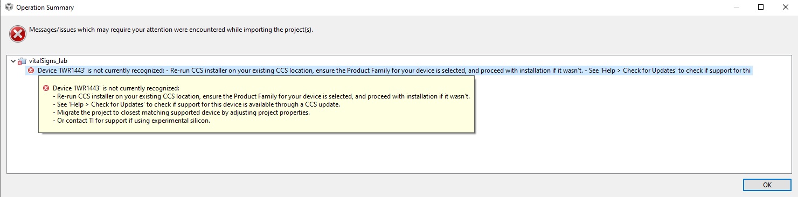Image resolution: width=798 pixels, height=197 pixels.
Task: Collapse the vitalSigns_lab tree node chevron
Action: pyautogui.click(x=13, y=61)
